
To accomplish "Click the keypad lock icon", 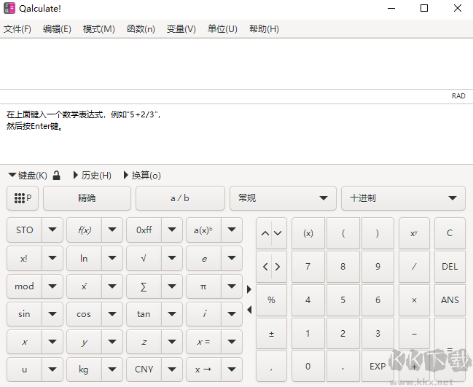I will [56, 175].
